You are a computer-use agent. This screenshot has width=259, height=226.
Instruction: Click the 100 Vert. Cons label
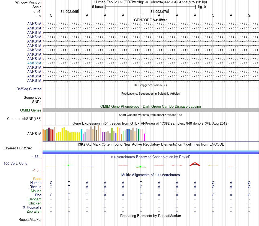click(15, 163)
